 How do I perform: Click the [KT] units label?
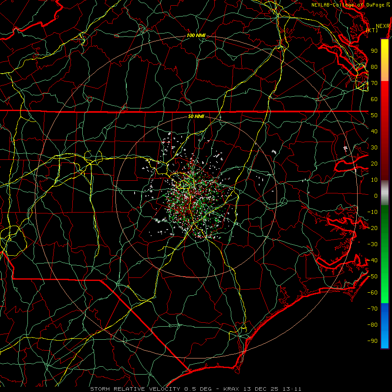coord(372,30)
